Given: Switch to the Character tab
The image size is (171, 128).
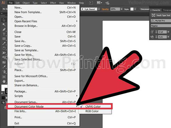Looking at the screenshot, I should 155,10.
